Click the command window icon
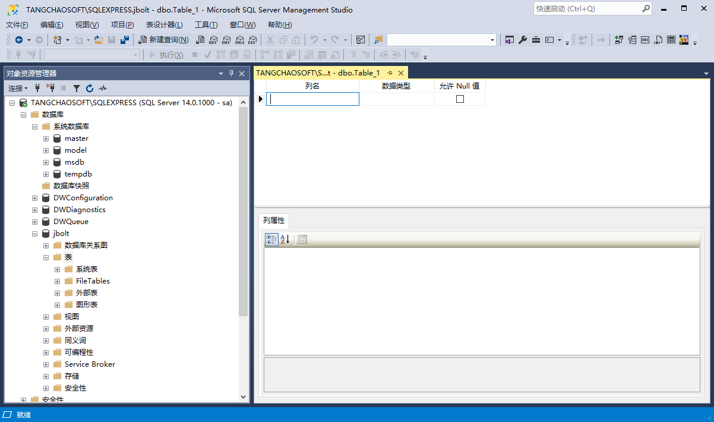This screenshot has height=422, width=714. pyautogui.click(x=549, y=40)
